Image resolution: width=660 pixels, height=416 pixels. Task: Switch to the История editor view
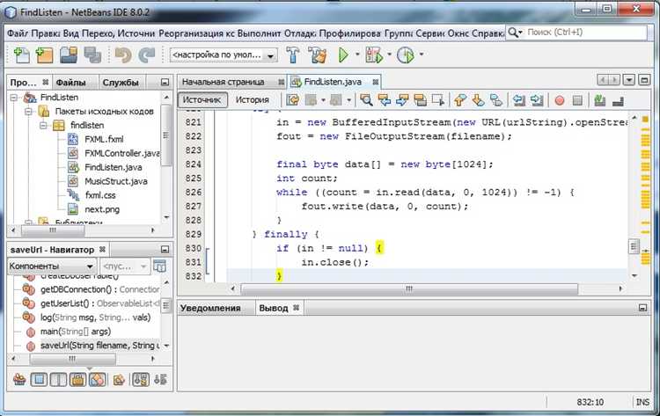tap(252, 100)
